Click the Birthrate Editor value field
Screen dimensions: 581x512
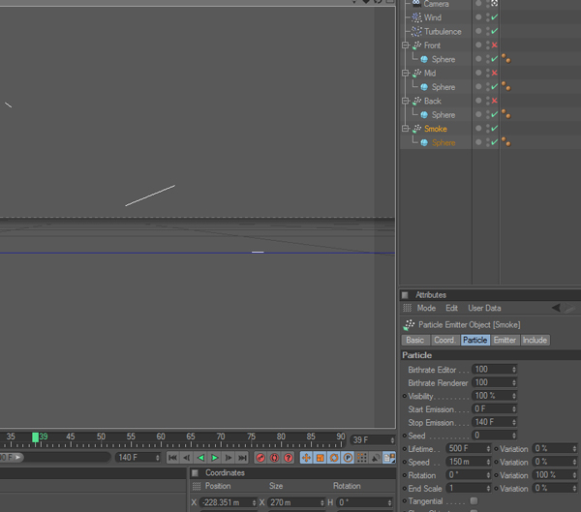coord(491,370)
